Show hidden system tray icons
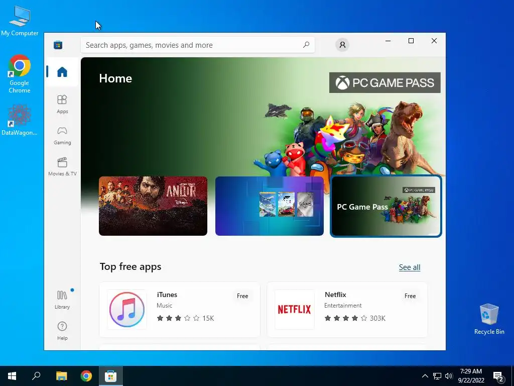Screen dimensions: 514x386 pos(425,376)
